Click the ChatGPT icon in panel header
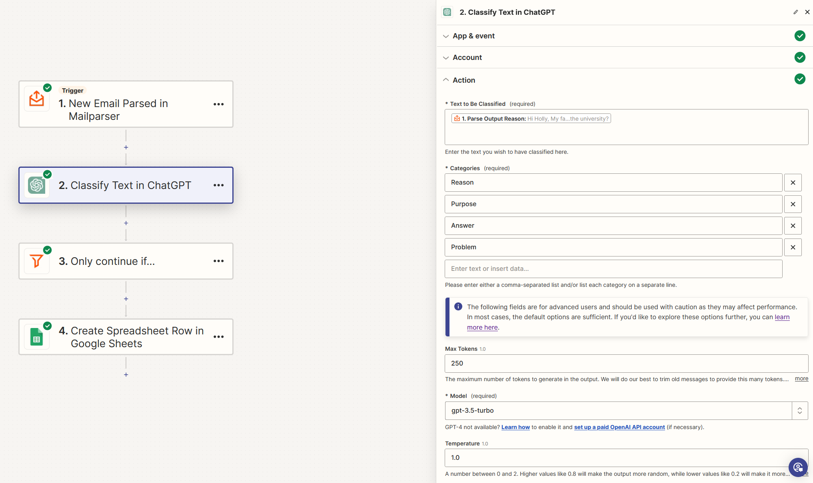Viewport: 813px width, 483px height. 447,12
